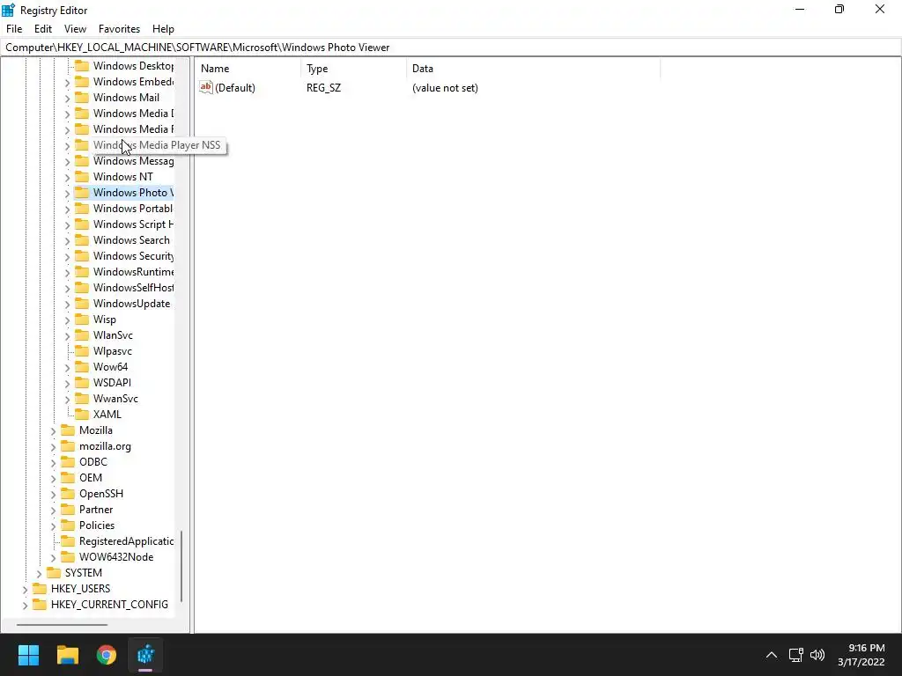902x676 pixels.
Task: Expand the Wow64 key
Action: [67, 367]
